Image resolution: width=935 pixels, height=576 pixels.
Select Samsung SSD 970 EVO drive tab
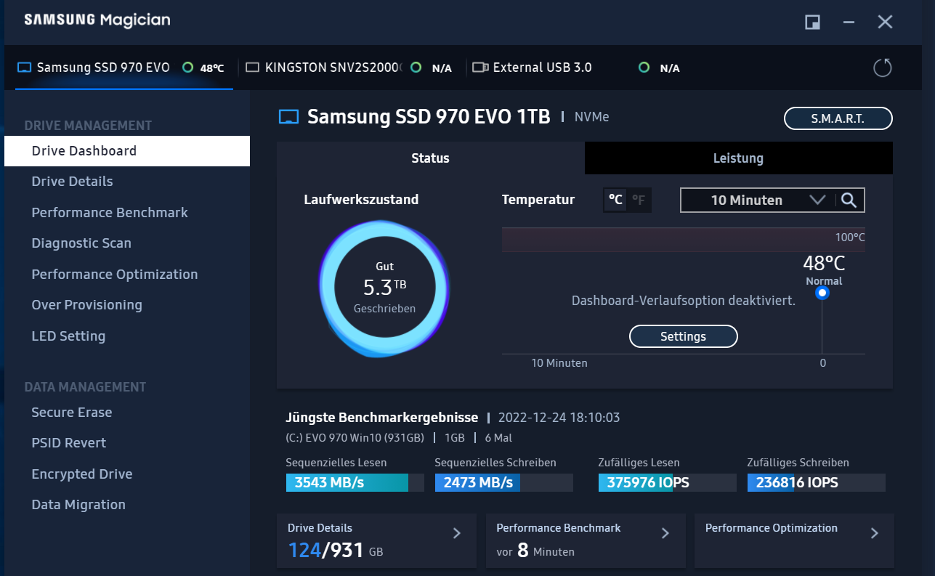tap(124, 68)
